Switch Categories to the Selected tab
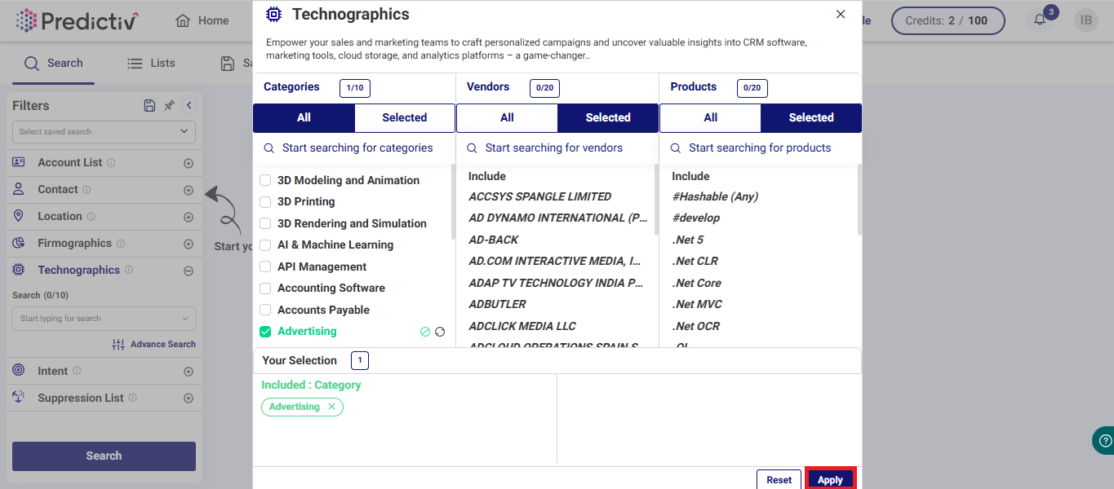This screenshot has height=489, width=1114. pyautogui.click(x=405, y=117)
